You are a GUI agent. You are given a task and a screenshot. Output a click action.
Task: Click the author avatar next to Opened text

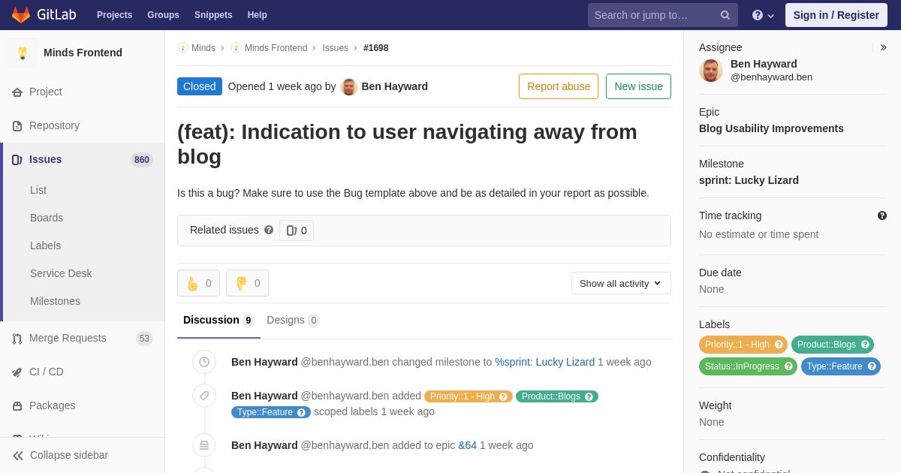pyautogui.click(x=348, y=86)
